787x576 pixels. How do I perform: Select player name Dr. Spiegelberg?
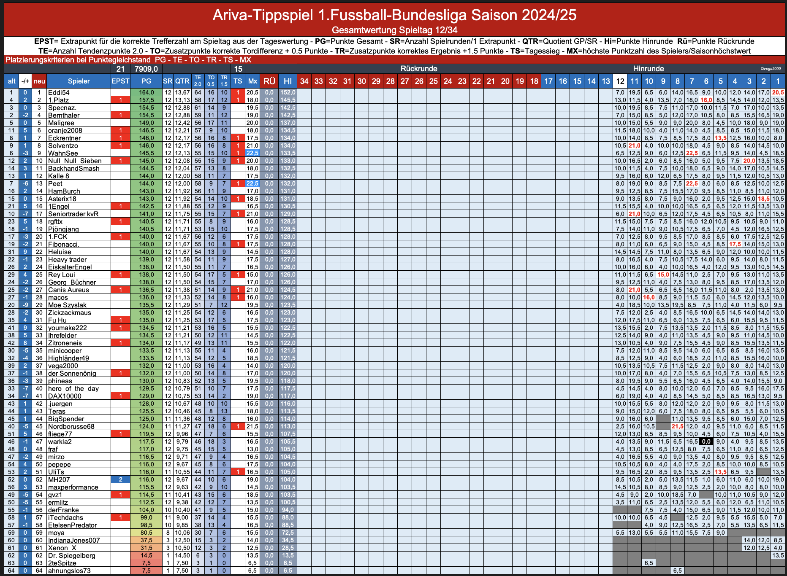tap(72, 555)
